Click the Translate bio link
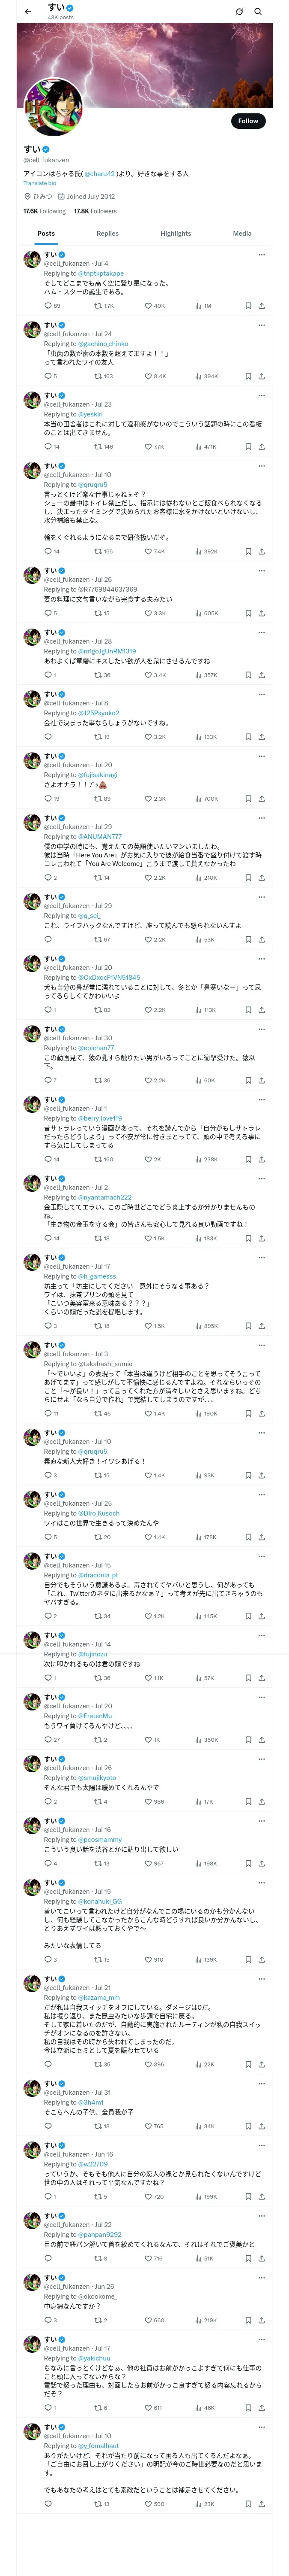The width and height of the screenshot is (289, 2576). 40,183
